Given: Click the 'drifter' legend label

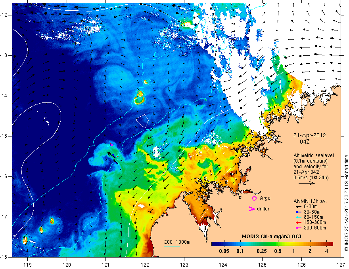Looking at the screenshot, I should pos(263,209).
